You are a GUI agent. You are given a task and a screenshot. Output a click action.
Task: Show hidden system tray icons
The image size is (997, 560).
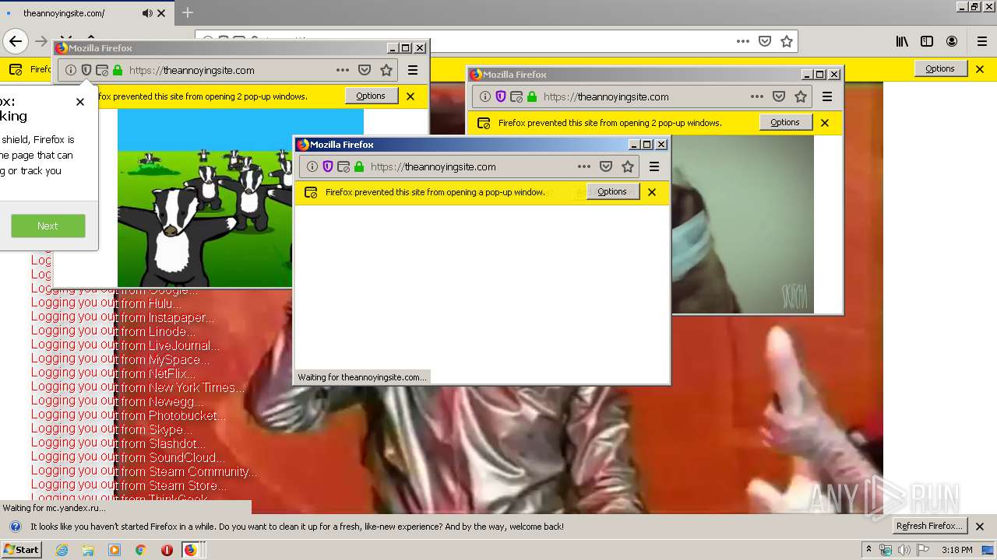pyautogui.click(x=869, y=550)
